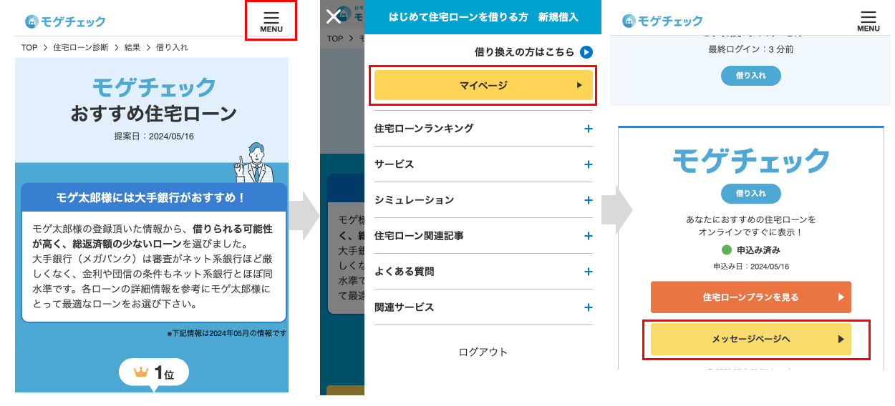Expand 住宅ローン関連記事 section
The height and width of the screenshot is (406, 895).
pos(483,236)
